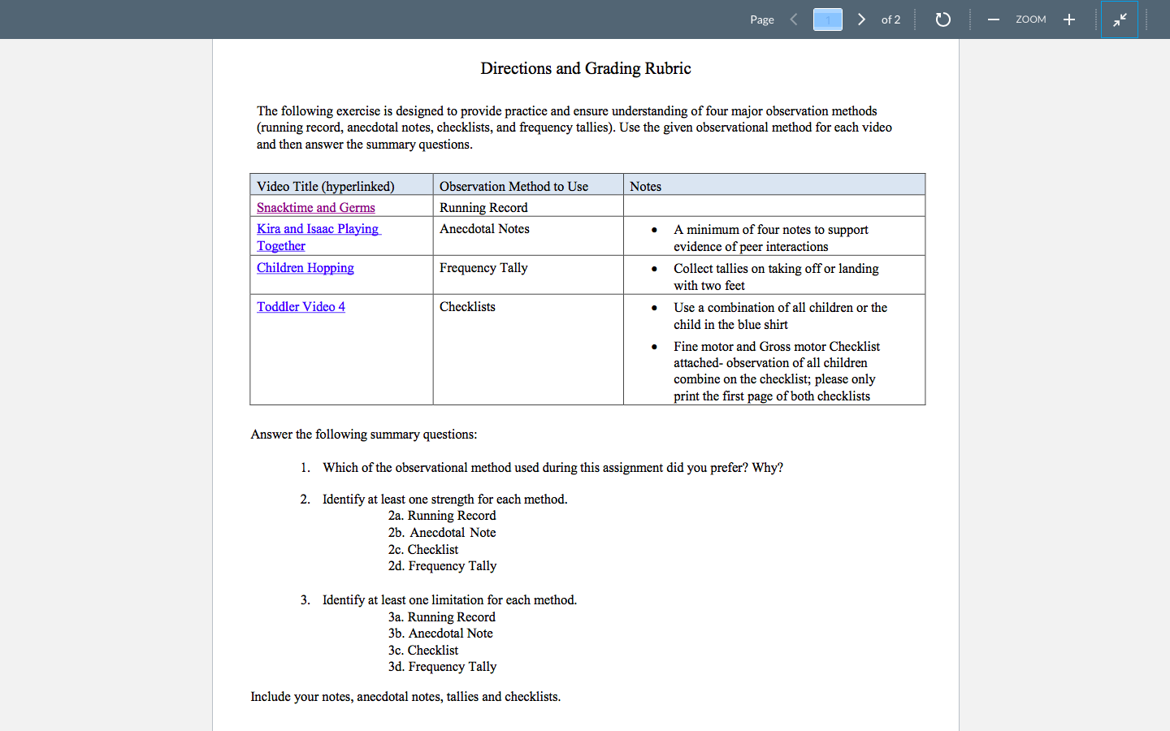Click the Frequency Tally table cell
Viewport: 1170px width, 731px height.
528,275
